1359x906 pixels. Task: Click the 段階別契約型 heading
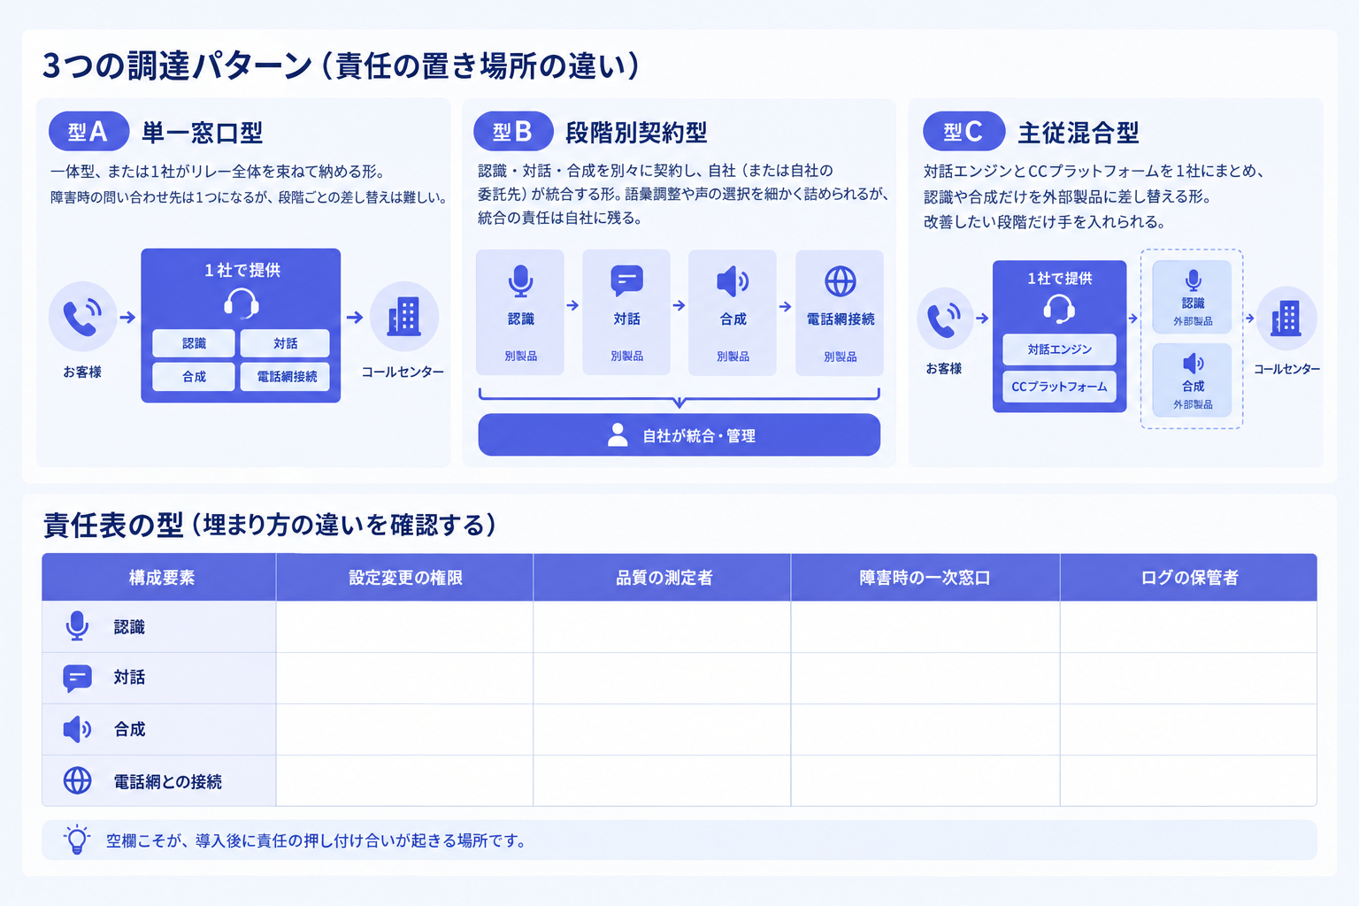coord(636,133)
